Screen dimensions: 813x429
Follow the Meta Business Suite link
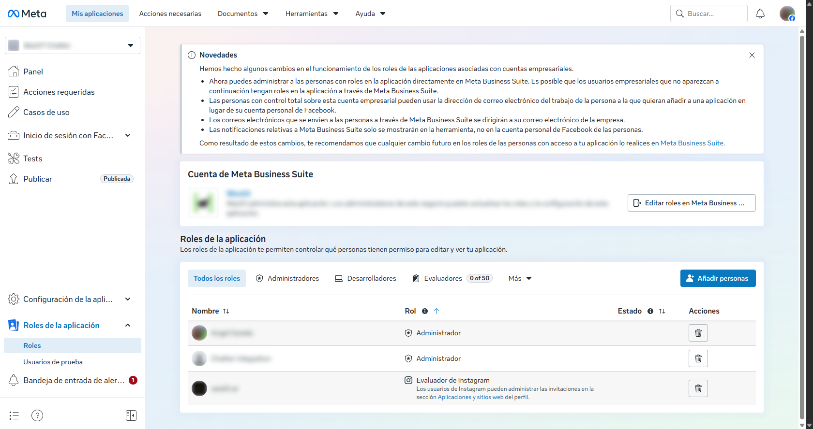click(x=693, y=143)
